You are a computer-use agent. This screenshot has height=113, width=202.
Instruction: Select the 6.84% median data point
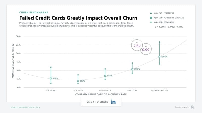(105, 76)
